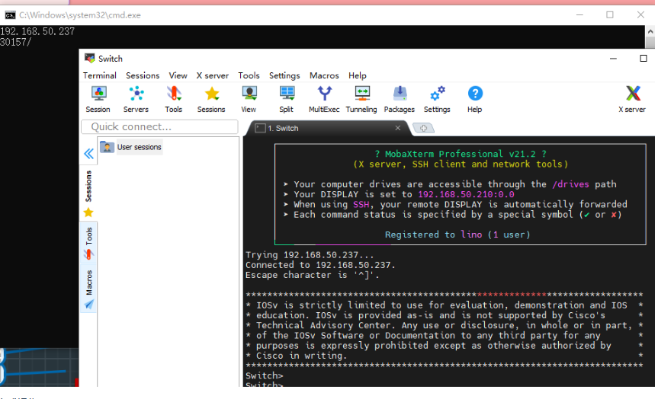Screen dimensions: 658x399
Task: Click the terminal icon on the Switch tab
Action: (x=260, y=128)
